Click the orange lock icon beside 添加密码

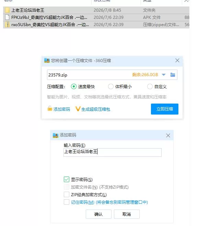[50, 108]
